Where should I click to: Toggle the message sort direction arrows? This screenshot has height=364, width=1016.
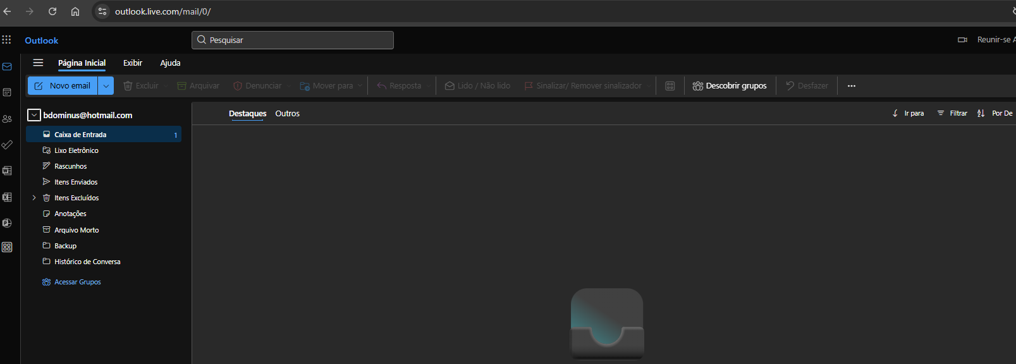pyautogui.click(x=981, y=113)
